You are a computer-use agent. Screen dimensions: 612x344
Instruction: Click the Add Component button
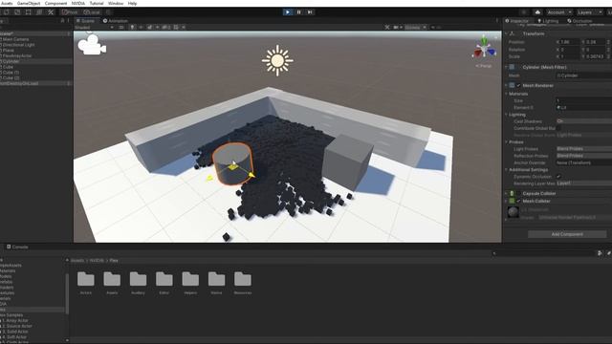(567, 234)
